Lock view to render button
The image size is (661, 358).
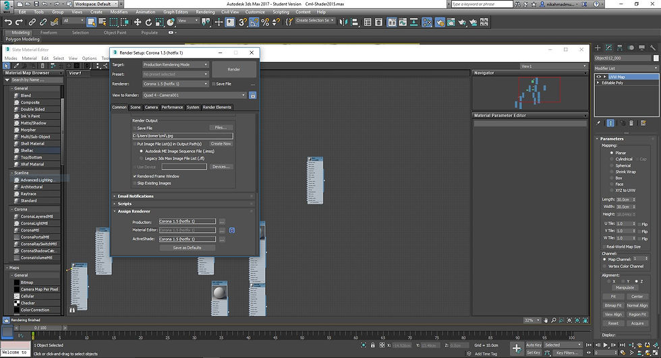(x=252, y=96)
